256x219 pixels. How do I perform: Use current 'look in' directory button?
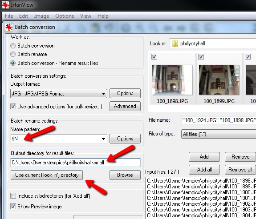(47, 175)
